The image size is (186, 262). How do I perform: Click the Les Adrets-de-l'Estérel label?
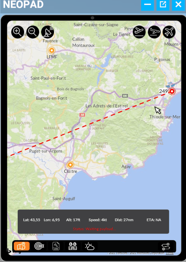click(x=107, y=106)
